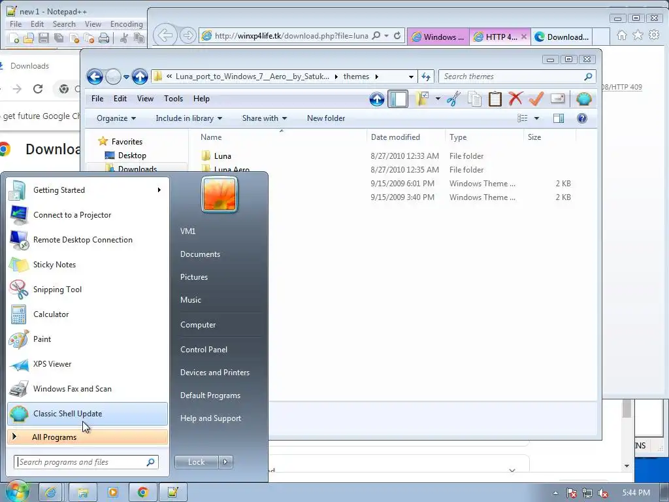The height and width of the screenshot is (502, 669).
Task: Click the Change your view icon
Action: click(523, 118)
